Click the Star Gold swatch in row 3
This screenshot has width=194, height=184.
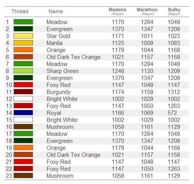click(23, 36)
